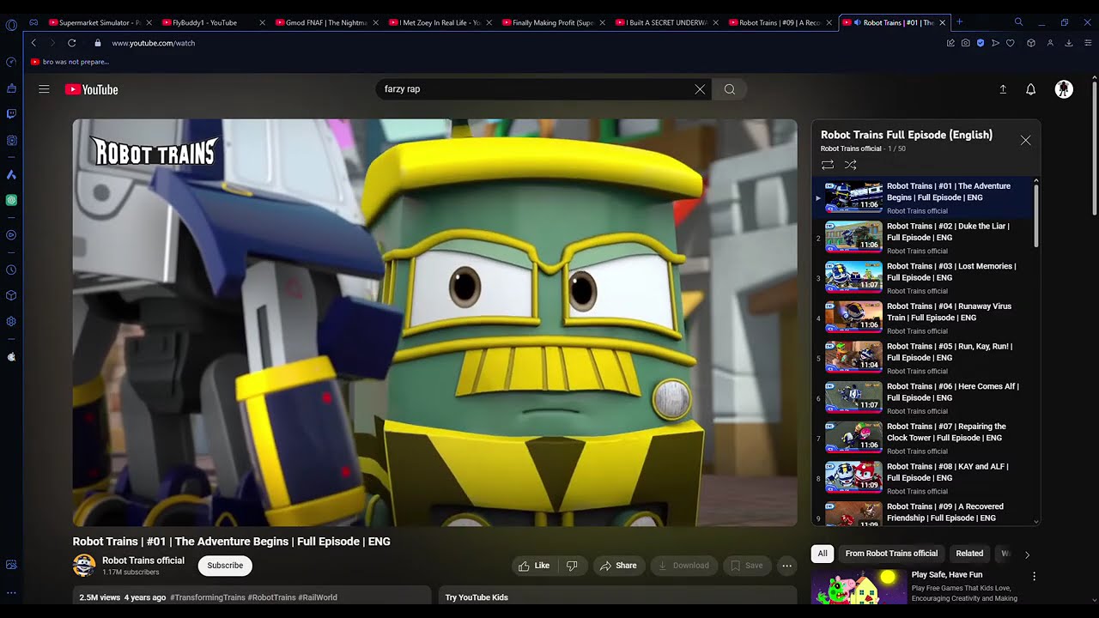Viewport: 1099px width, 618px height.
Task: Play '#04 | Runaway Virus Train' from playlist
Action: (x=923, y=318)
